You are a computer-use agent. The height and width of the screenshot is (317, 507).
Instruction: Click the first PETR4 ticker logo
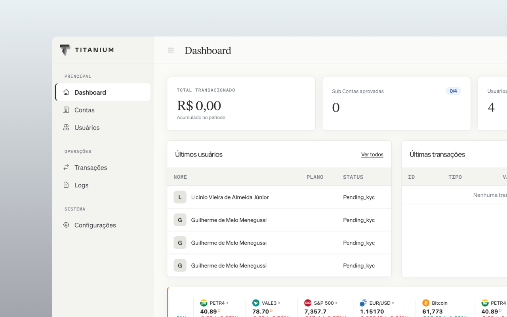coord(204,303)
